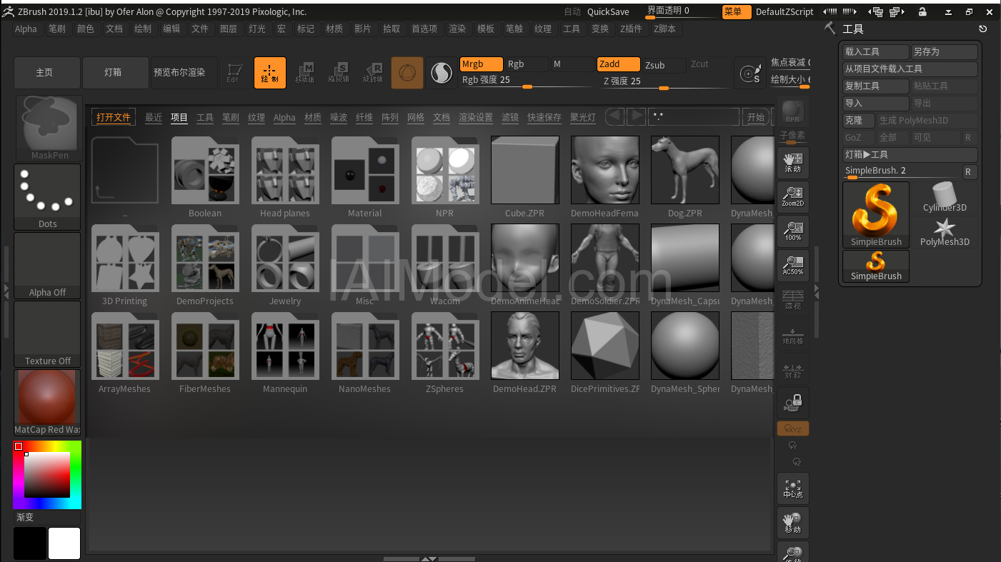The image size is (1001, 562).
Task: Click the camera lock icon
Action: point(792,403)
